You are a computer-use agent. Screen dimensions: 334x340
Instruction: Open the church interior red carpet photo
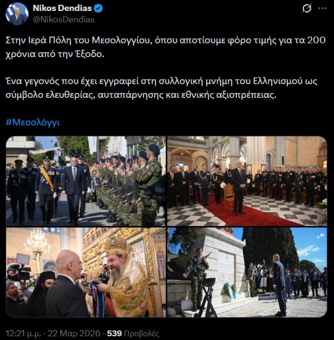(247, 181)
